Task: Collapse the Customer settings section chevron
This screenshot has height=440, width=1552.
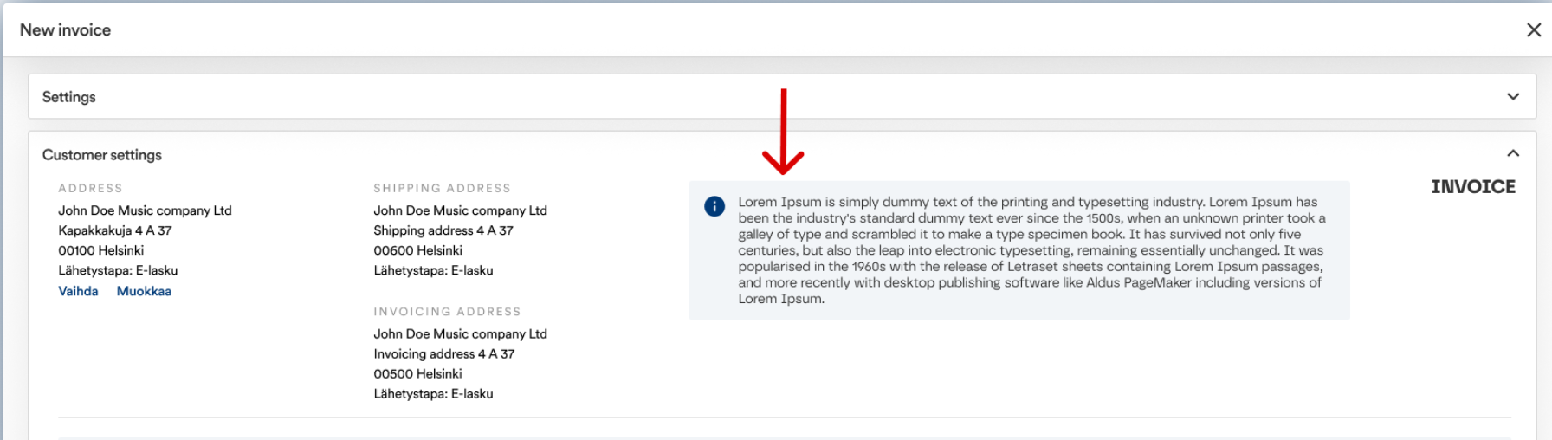Action: tap(1512, 153)
